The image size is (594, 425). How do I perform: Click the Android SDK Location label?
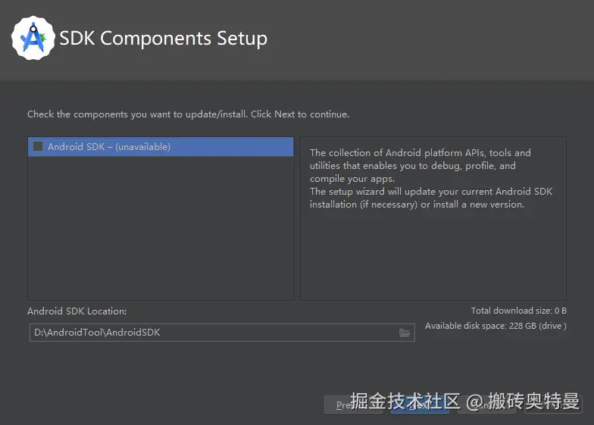point(77,311)
